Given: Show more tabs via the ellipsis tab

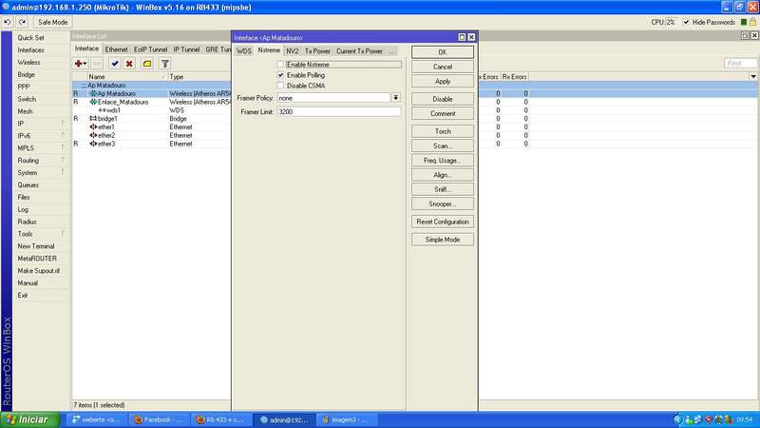Looking at the screenshot, I should [391, 51].
